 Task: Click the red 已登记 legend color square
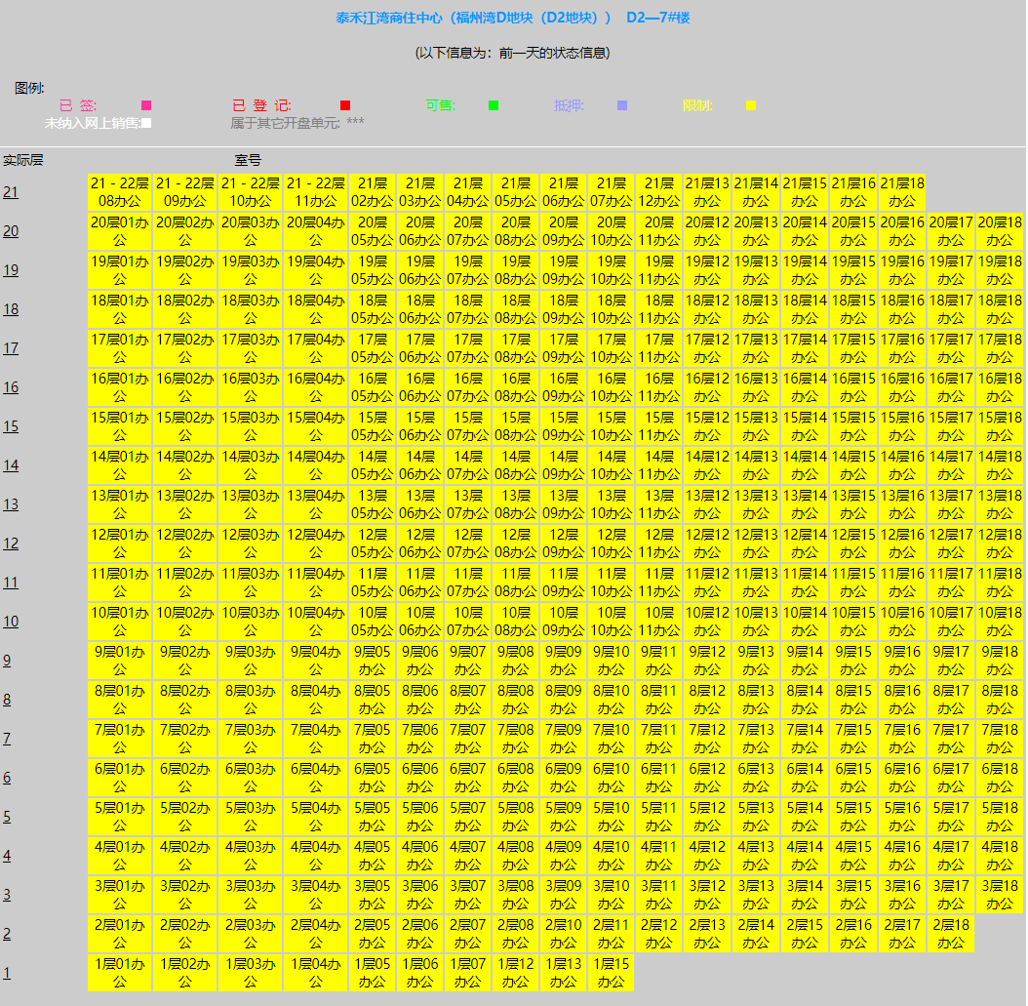pos(345,105)
